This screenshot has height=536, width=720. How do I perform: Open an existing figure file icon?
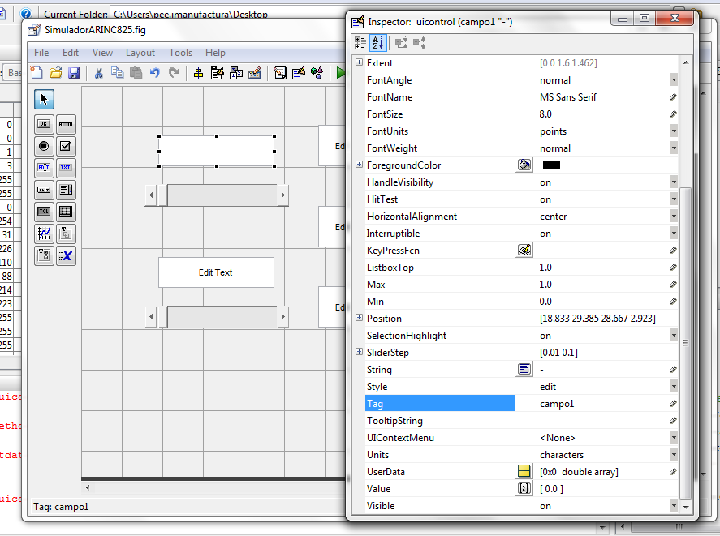[55, 73]
